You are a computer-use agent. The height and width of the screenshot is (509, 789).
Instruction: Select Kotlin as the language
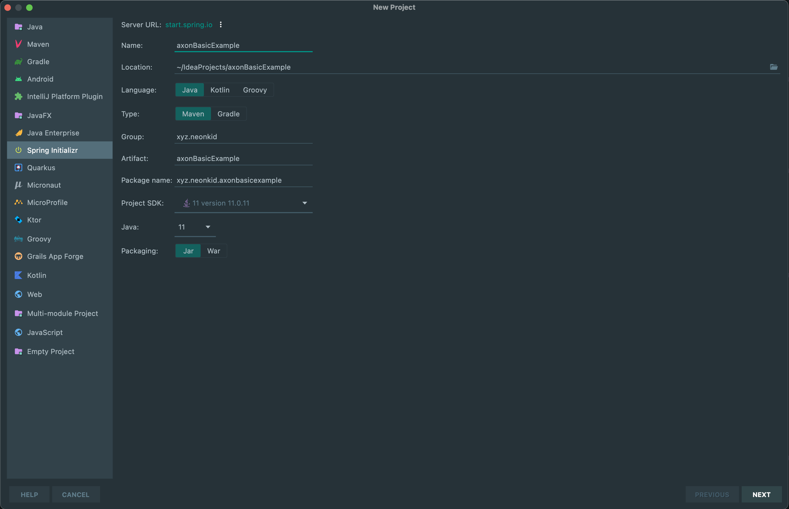tap(220, 90)
